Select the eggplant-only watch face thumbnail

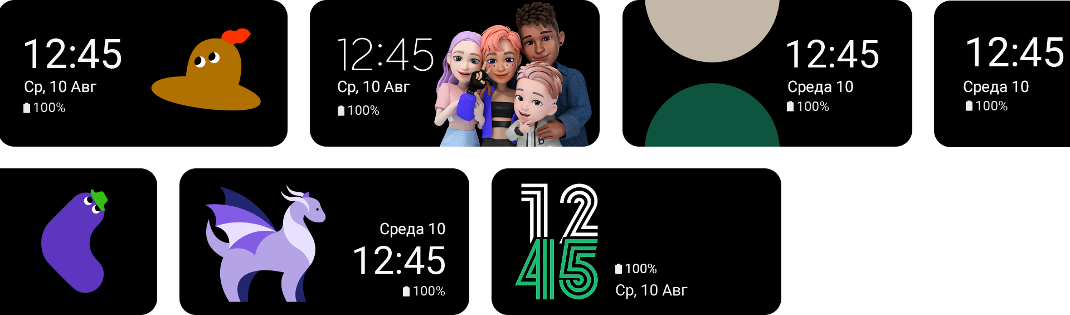pos(79,241)
